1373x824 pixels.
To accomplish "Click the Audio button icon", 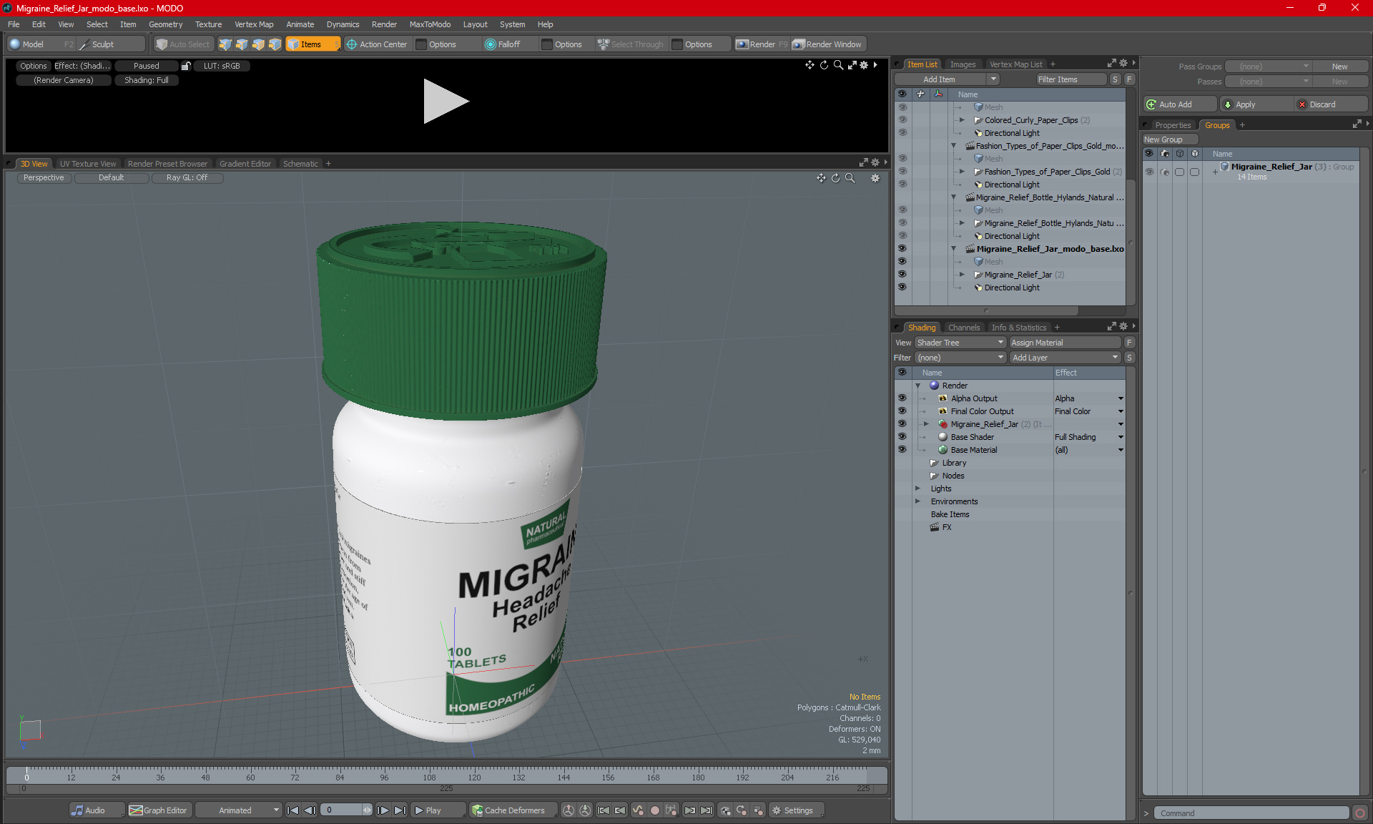I will 77,810.
